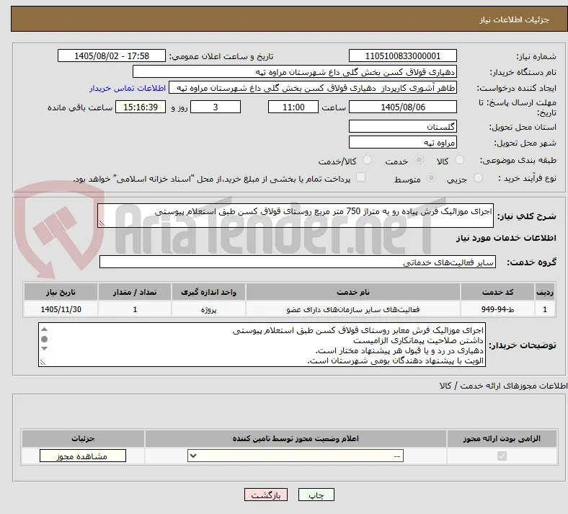
Task: Click the description resize handle
Action: click(102, 223)
